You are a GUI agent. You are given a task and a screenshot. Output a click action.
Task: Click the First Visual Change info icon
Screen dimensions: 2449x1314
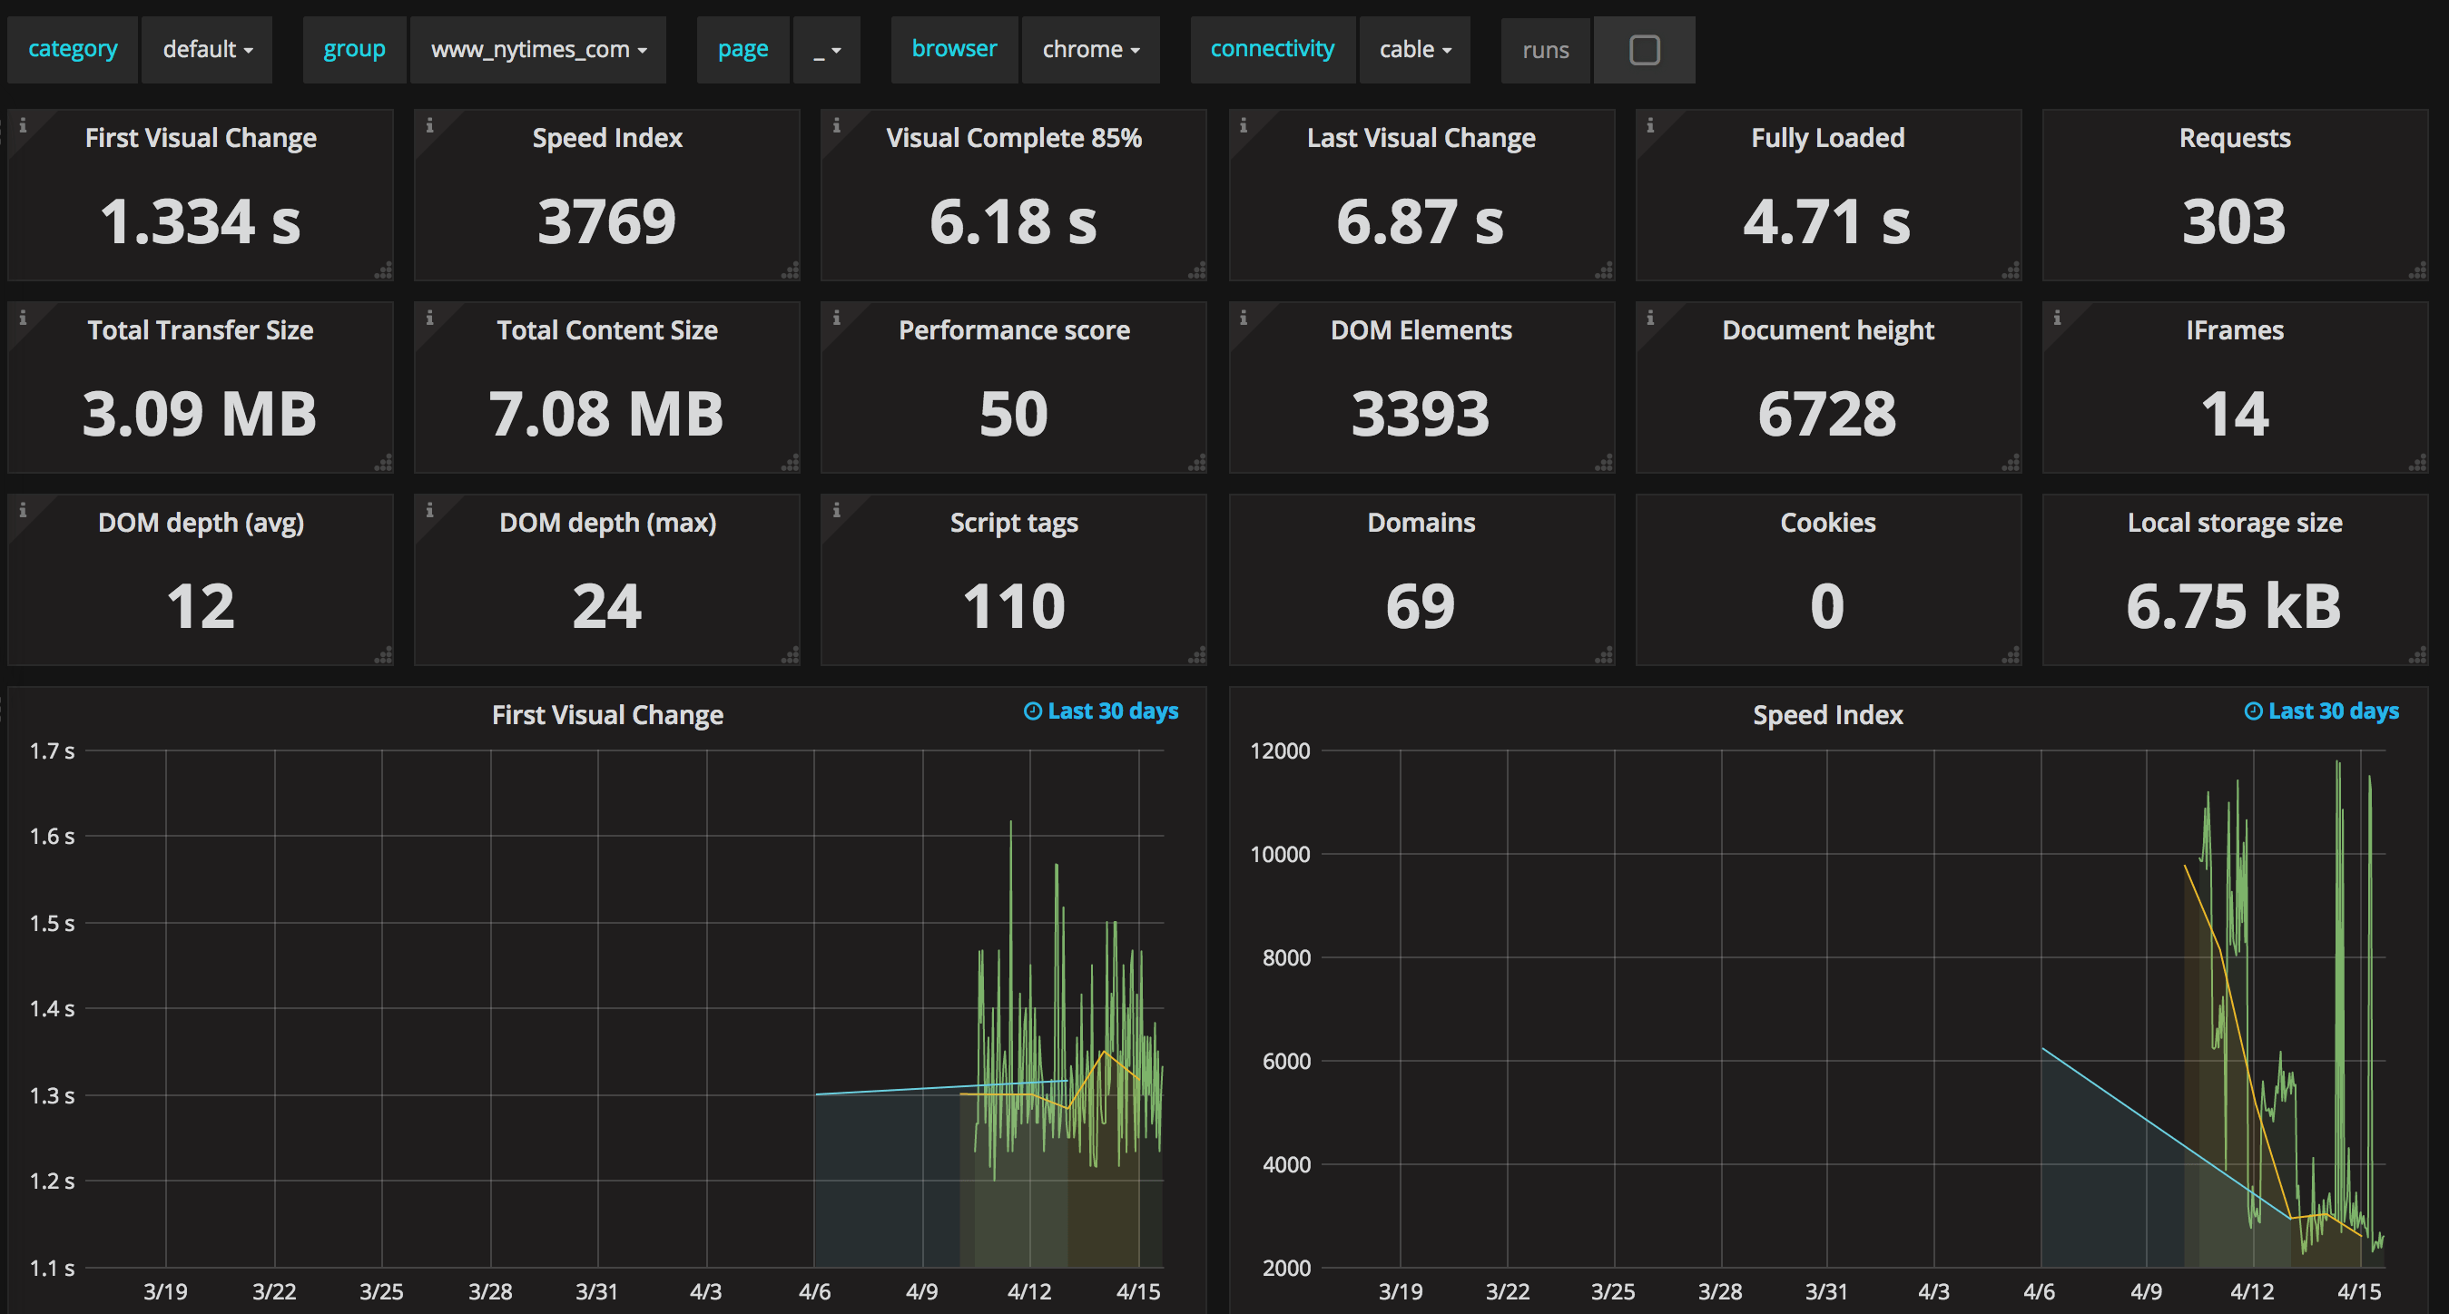(23, 122)
